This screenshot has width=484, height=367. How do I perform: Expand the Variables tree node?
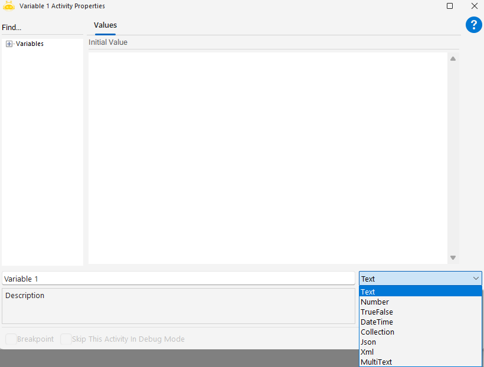tap(9, 44)
